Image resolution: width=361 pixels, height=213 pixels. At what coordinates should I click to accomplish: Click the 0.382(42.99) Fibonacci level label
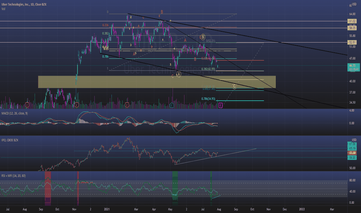coord(208,69)
